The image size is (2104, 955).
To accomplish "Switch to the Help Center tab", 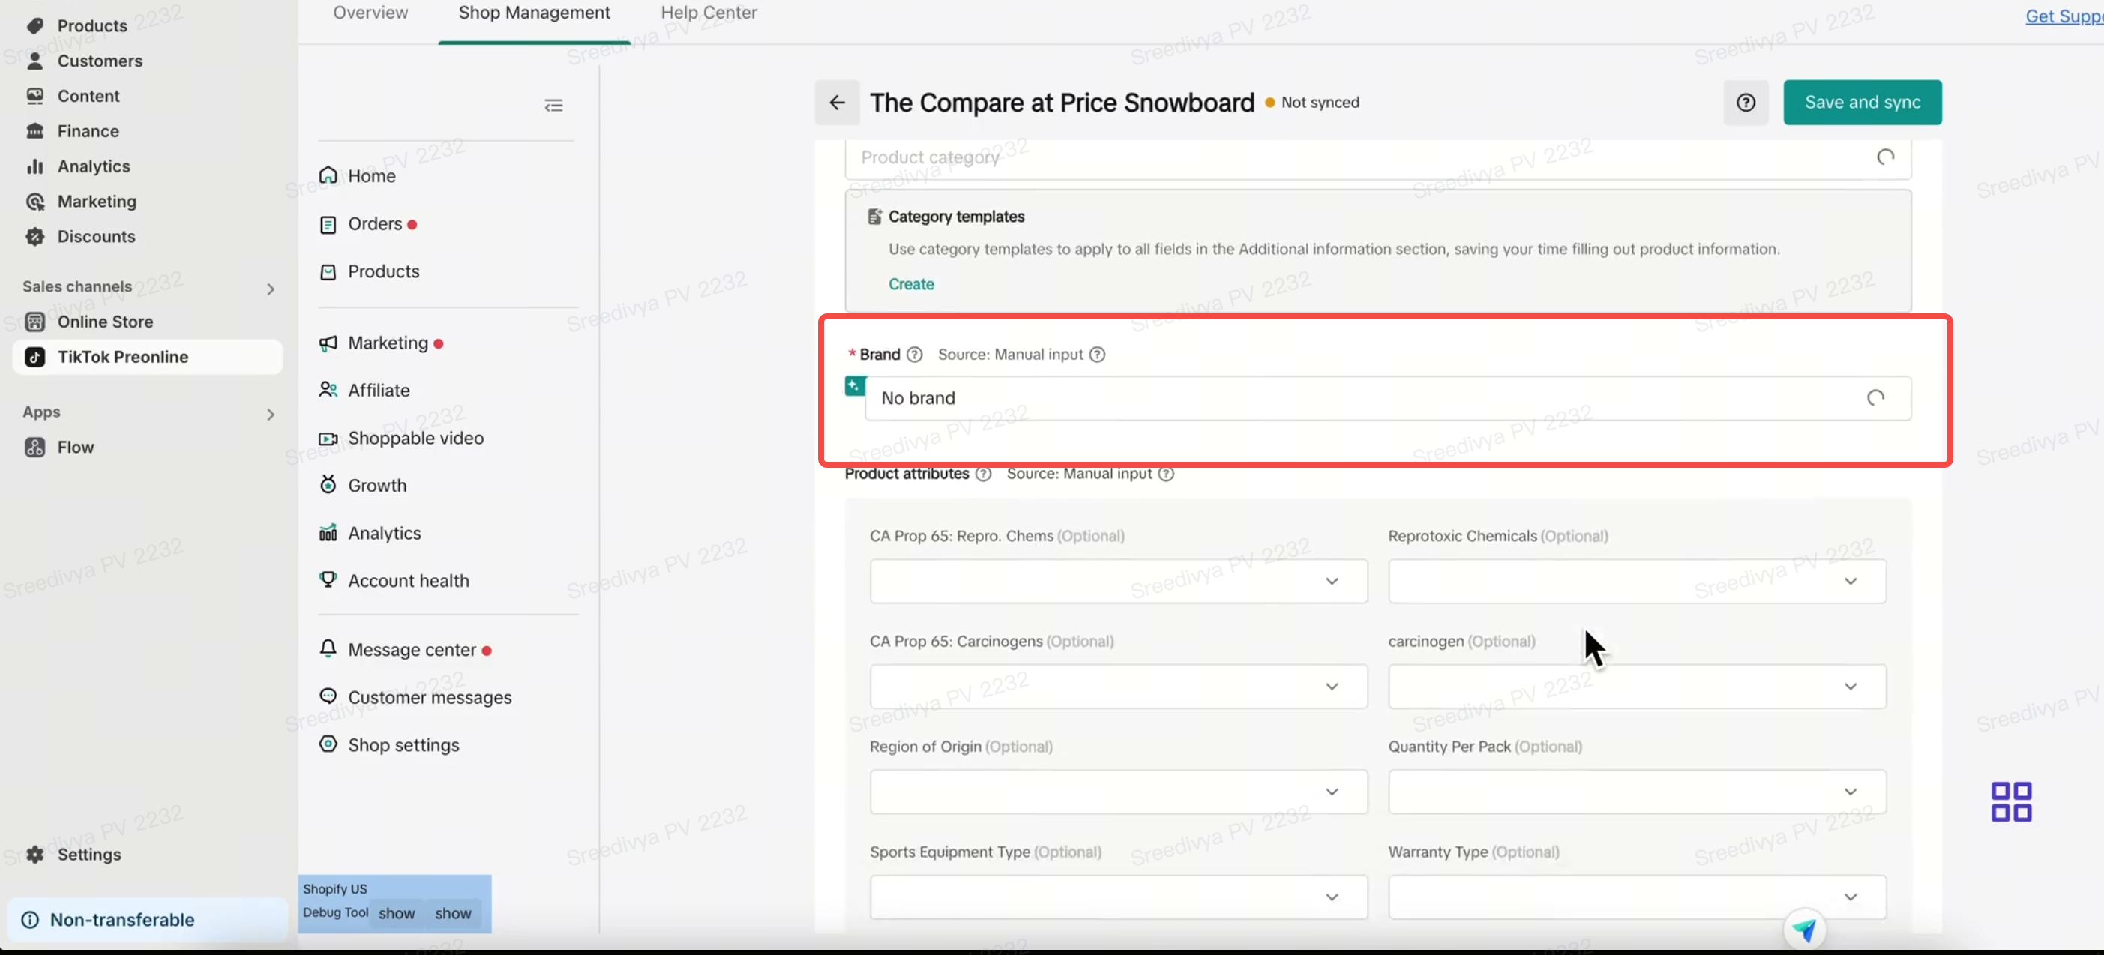I will coord(708,13).
